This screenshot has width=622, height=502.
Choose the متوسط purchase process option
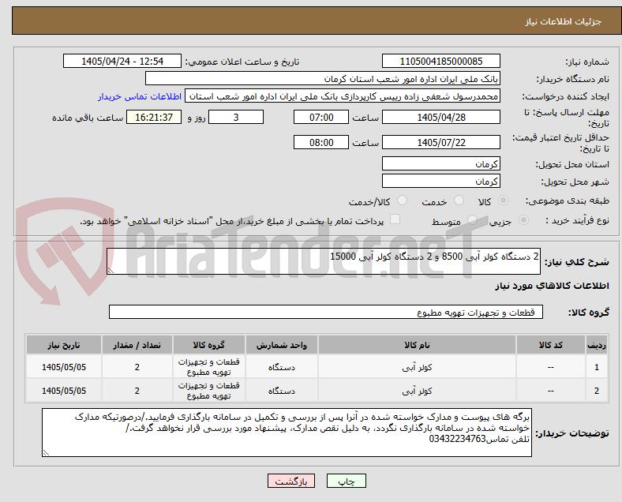(472, 219)
